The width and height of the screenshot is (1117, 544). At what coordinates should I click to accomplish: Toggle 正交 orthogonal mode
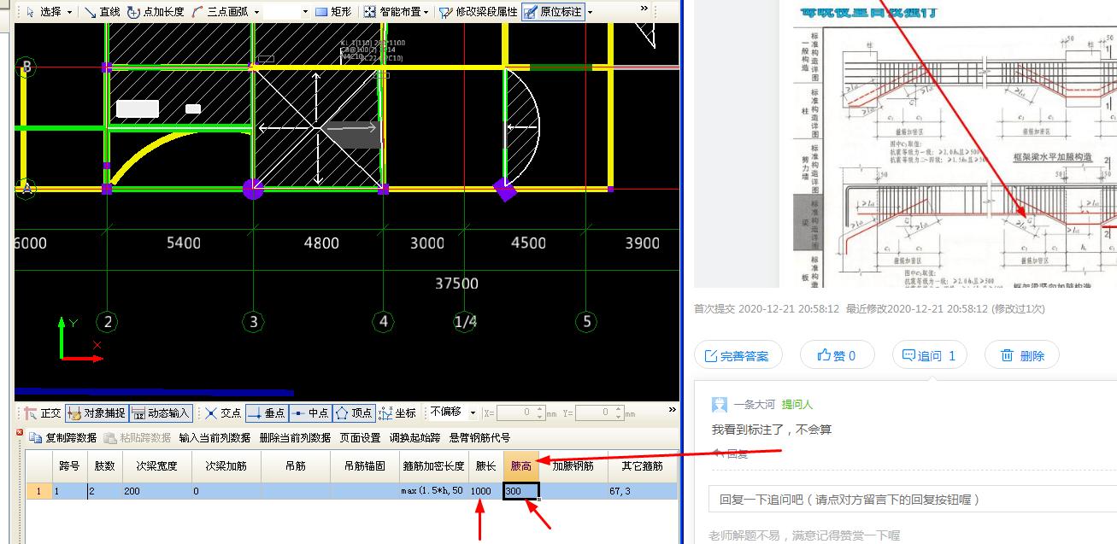tap(43, 413)
